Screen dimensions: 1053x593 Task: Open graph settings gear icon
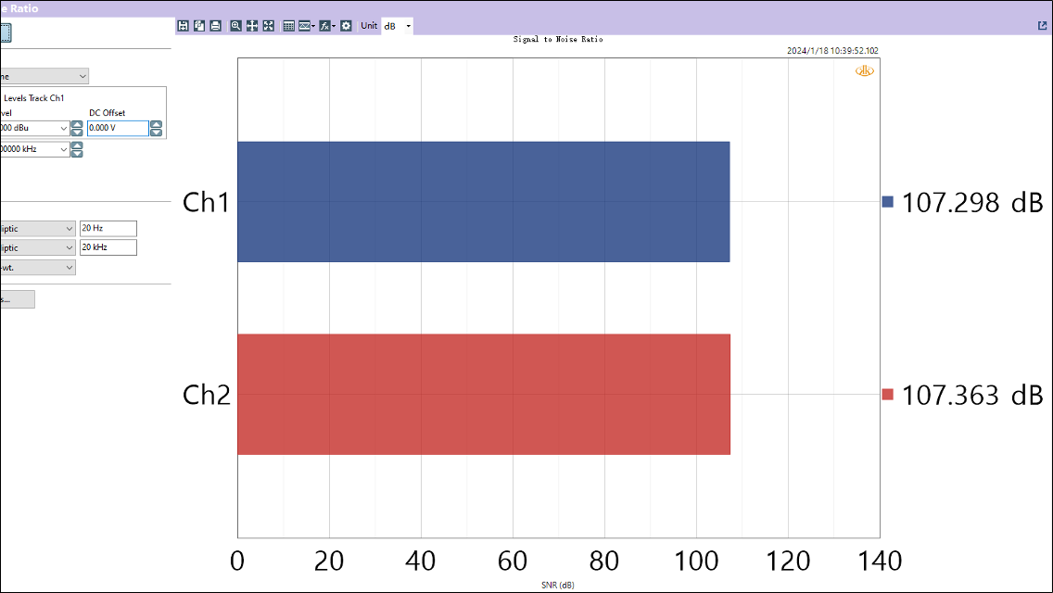(x=346, y=26)
